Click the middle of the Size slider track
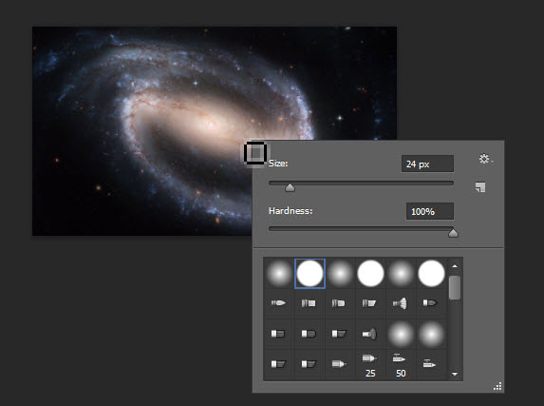Image resolution: width=544 pixels, height=406 pixels. point(361,183)
